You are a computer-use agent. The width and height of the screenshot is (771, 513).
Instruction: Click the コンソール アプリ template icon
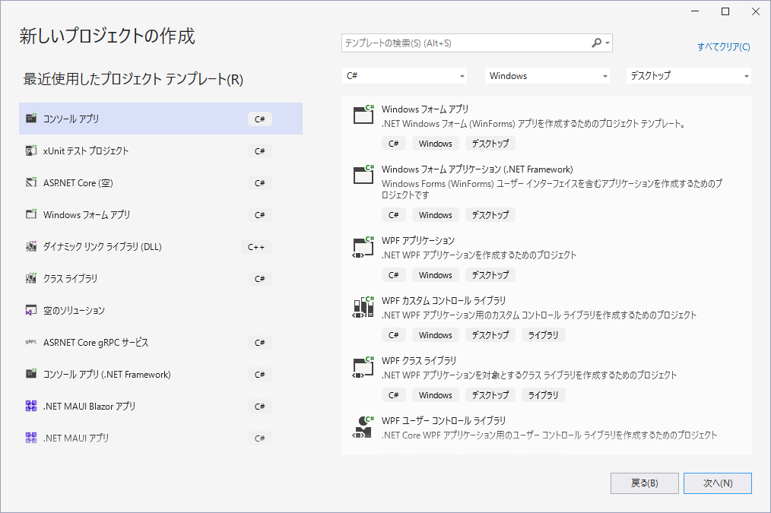[x=31, y=119]
